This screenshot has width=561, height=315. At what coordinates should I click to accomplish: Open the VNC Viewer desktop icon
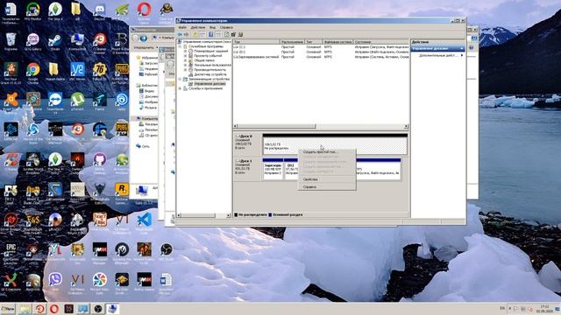tap(77, 71)
